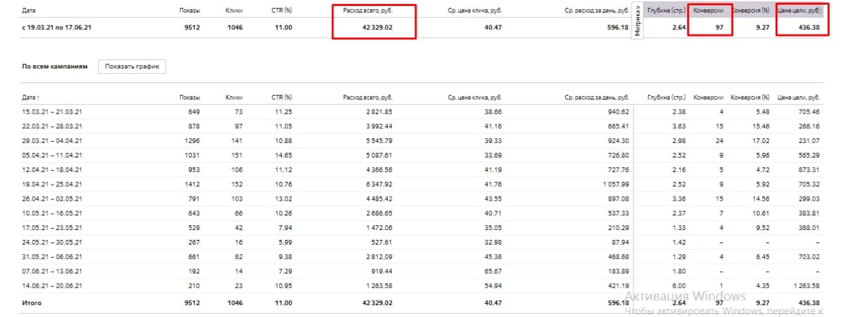This screenshot has width=850, height=317.
Task: Sort the weekly table by Показы
Action: pyautogui.click(x=189, y=98)
